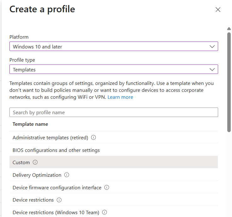Close the Create a profile panel
This screenshot has height=217, width=232.
coord(218,10)
